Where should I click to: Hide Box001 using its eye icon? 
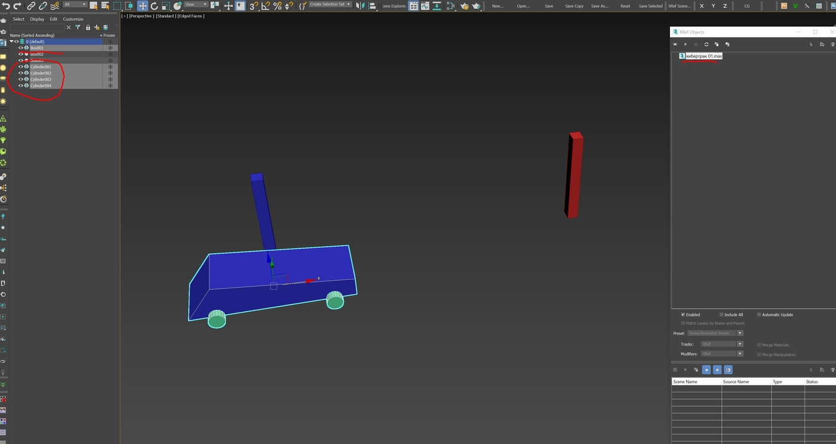click(x=21, y=48)
